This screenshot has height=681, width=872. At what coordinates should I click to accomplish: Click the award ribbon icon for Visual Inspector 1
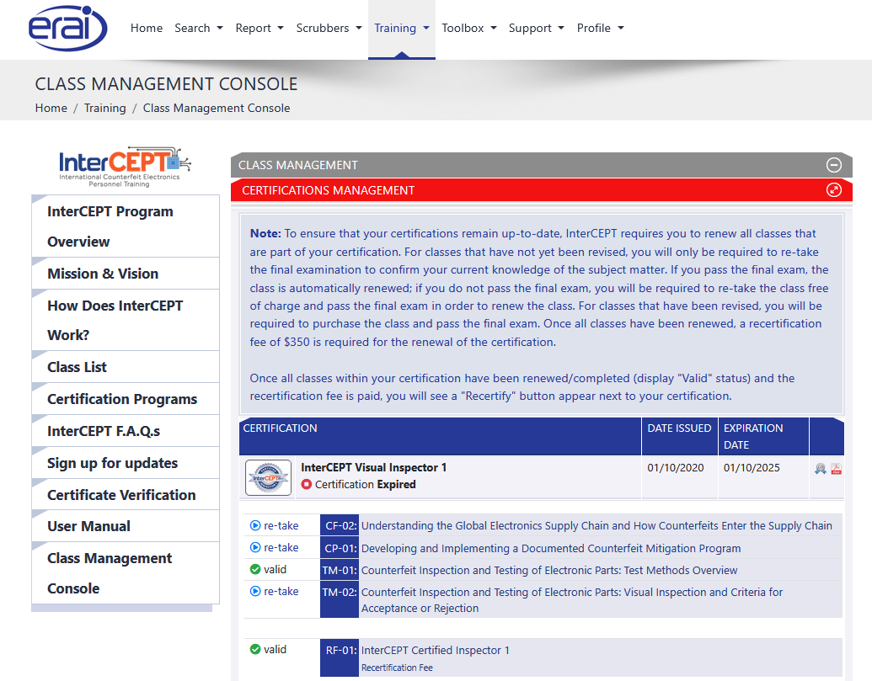tap(820, 468)
